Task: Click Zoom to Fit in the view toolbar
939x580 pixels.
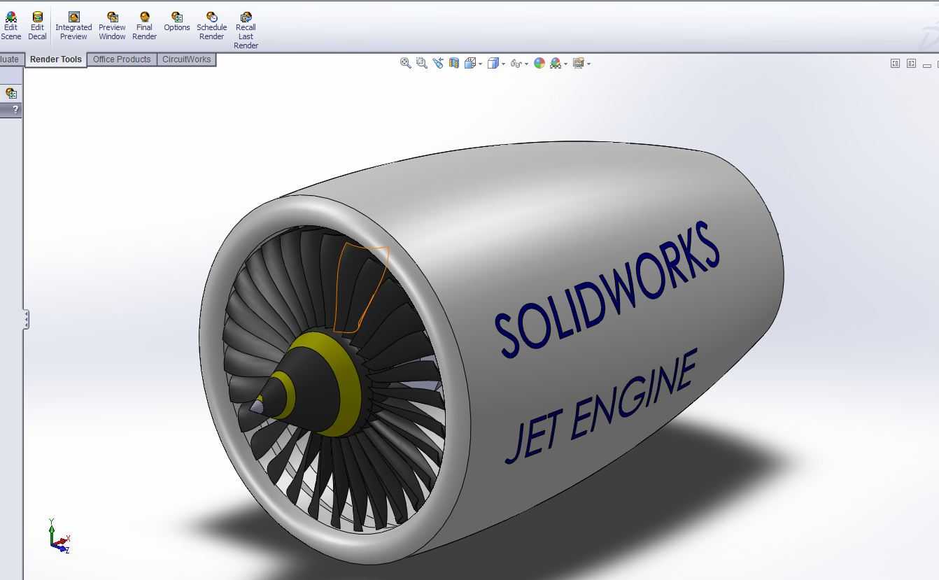Action: pyautogui.click(x=405, y=63)
